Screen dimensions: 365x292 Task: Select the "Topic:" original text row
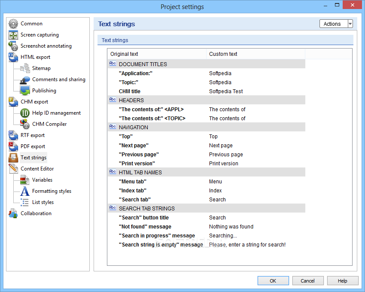(x=128, y=82)
